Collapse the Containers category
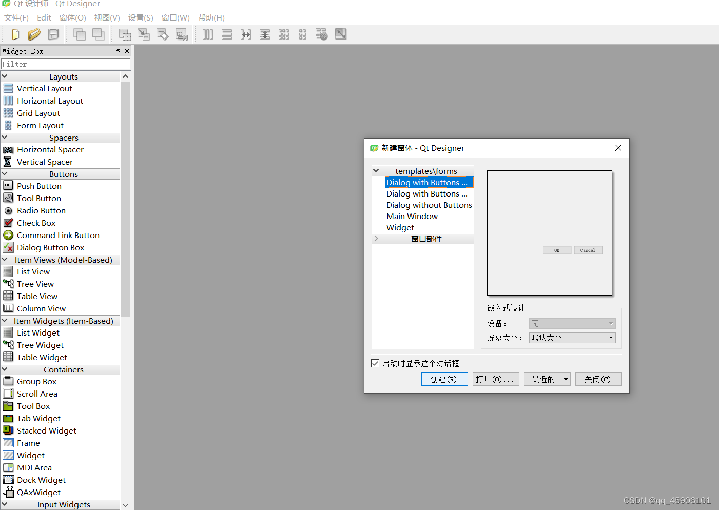This screenshot has height=510, width=719. (5, 369)
